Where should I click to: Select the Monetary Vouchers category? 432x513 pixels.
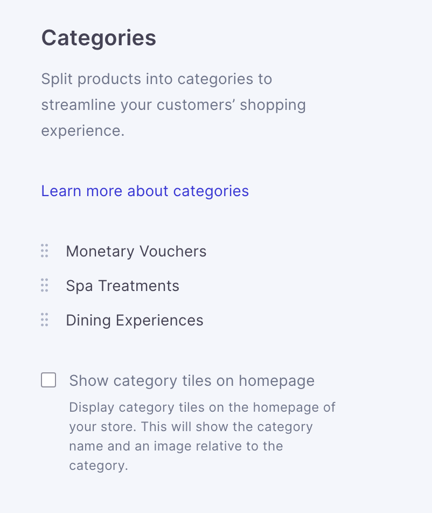[x=136, y=251]
